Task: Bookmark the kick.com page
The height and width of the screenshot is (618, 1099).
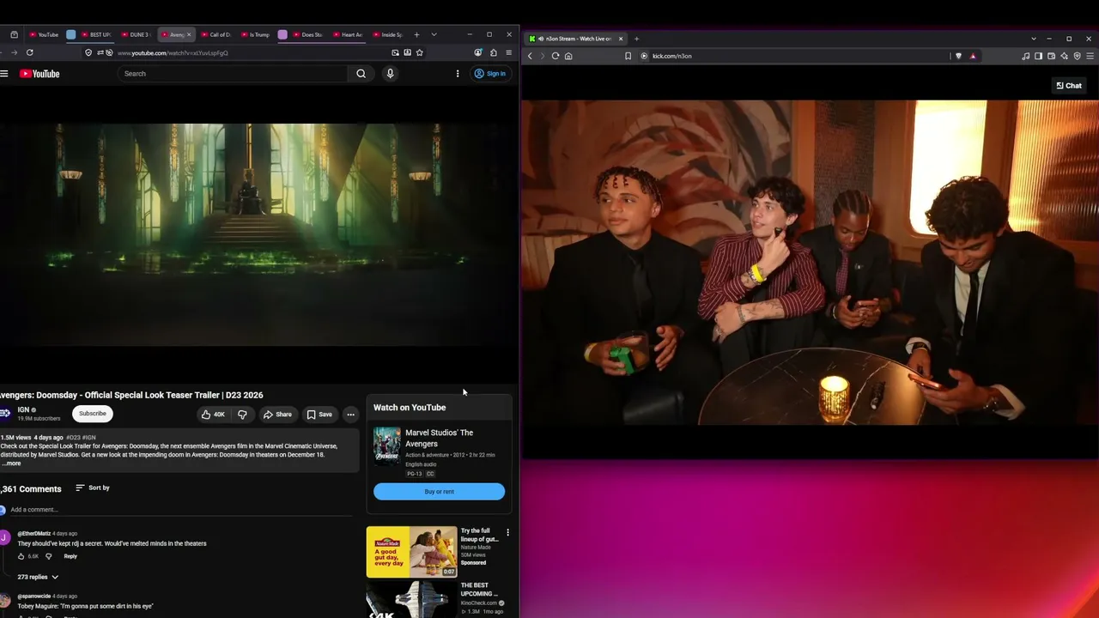Action: pyautogui.click(x=628, y=56)
